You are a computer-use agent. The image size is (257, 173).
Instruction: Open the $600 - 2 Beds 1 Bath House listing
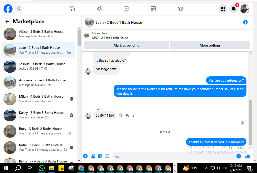pyautogui.click(x=110, y=38)
